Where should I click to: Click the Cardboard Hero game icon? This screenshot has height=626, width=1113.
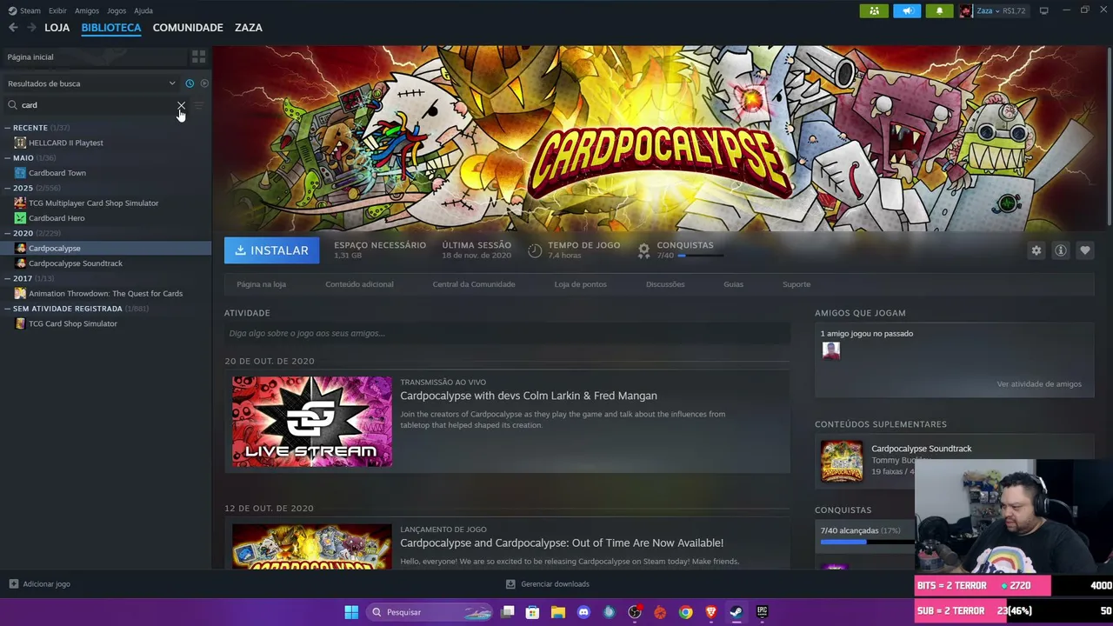(20, 218)
